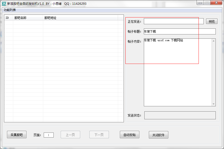Viewport: 224px width, 149px height.
Task: Click the 正在发送: label
Action: pos(134,21)
